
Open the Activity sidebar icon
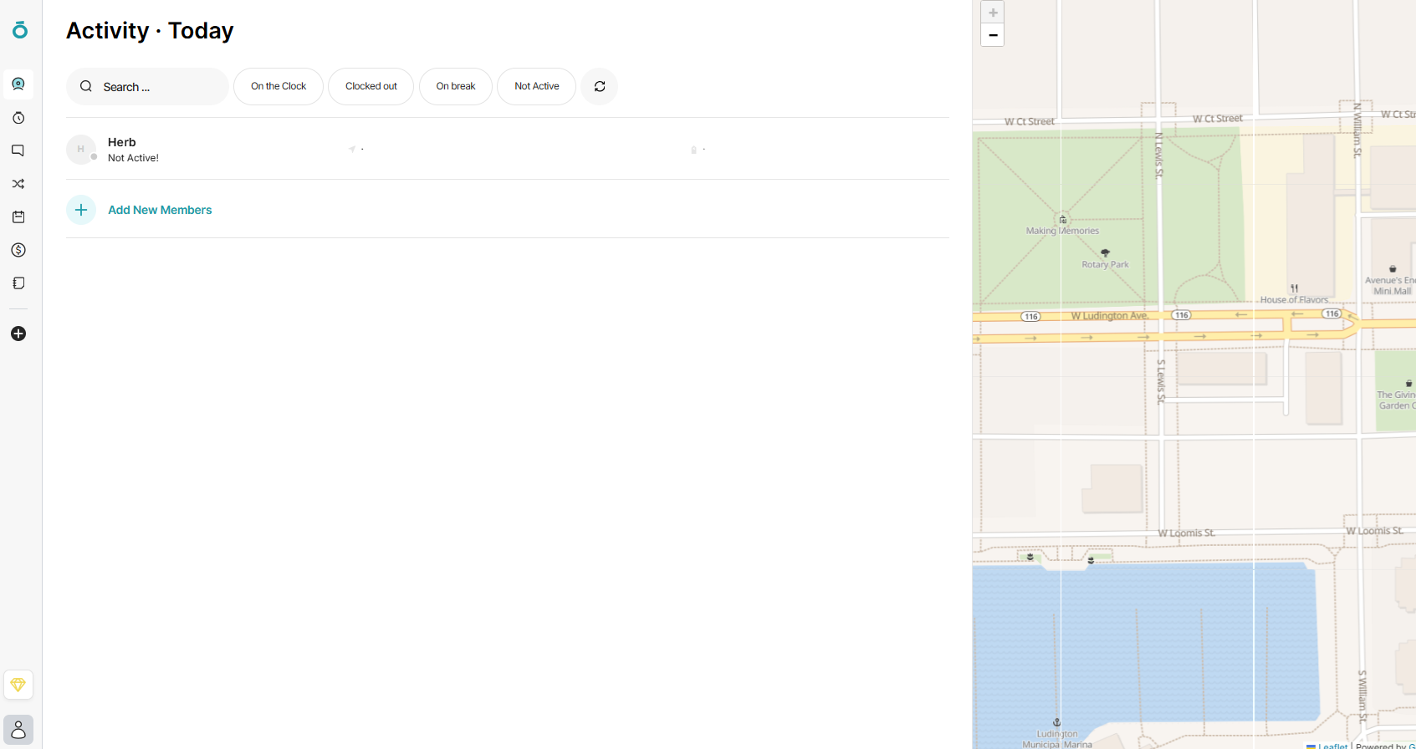pyautogui.click(x=18, y=84)
